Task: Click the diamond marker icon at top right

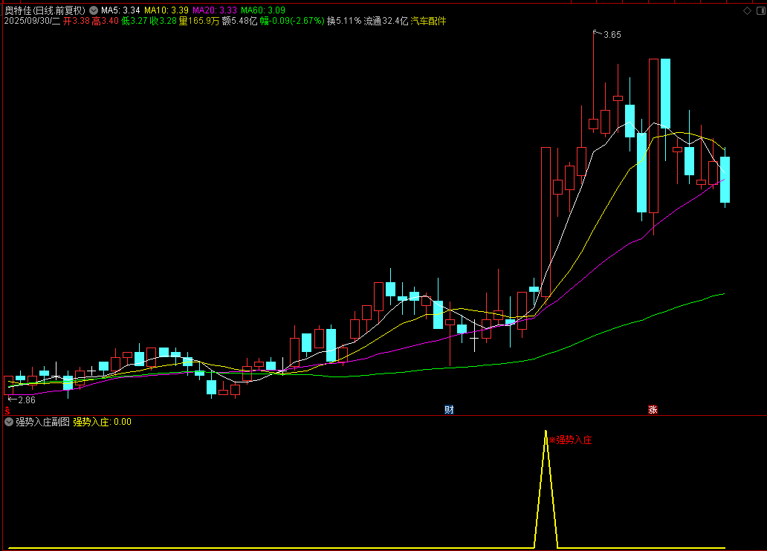Action: 747,10
